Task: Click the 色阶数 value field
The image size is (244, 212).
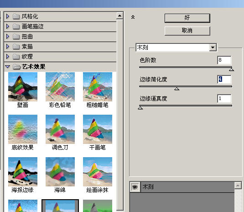Action: [224, 60]
